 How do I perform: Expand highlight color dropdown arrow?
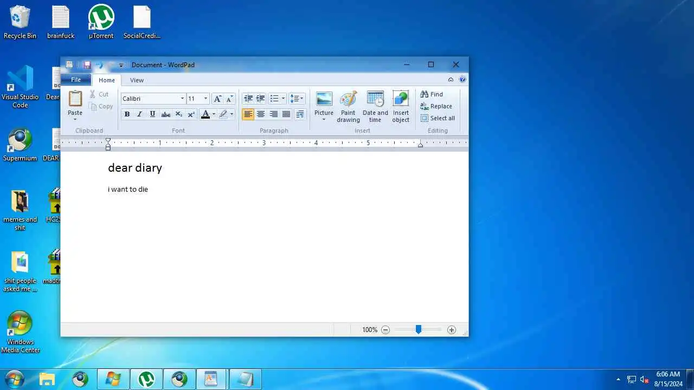(232, 114)
